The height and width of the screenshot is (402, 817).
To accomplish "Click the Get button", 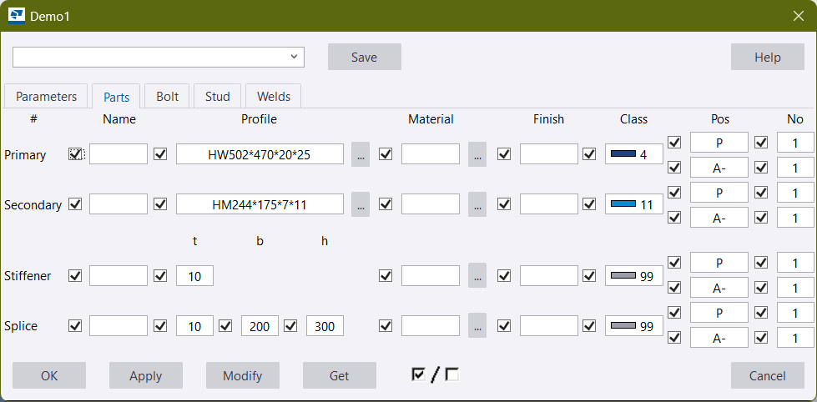I will click(340, 375).
